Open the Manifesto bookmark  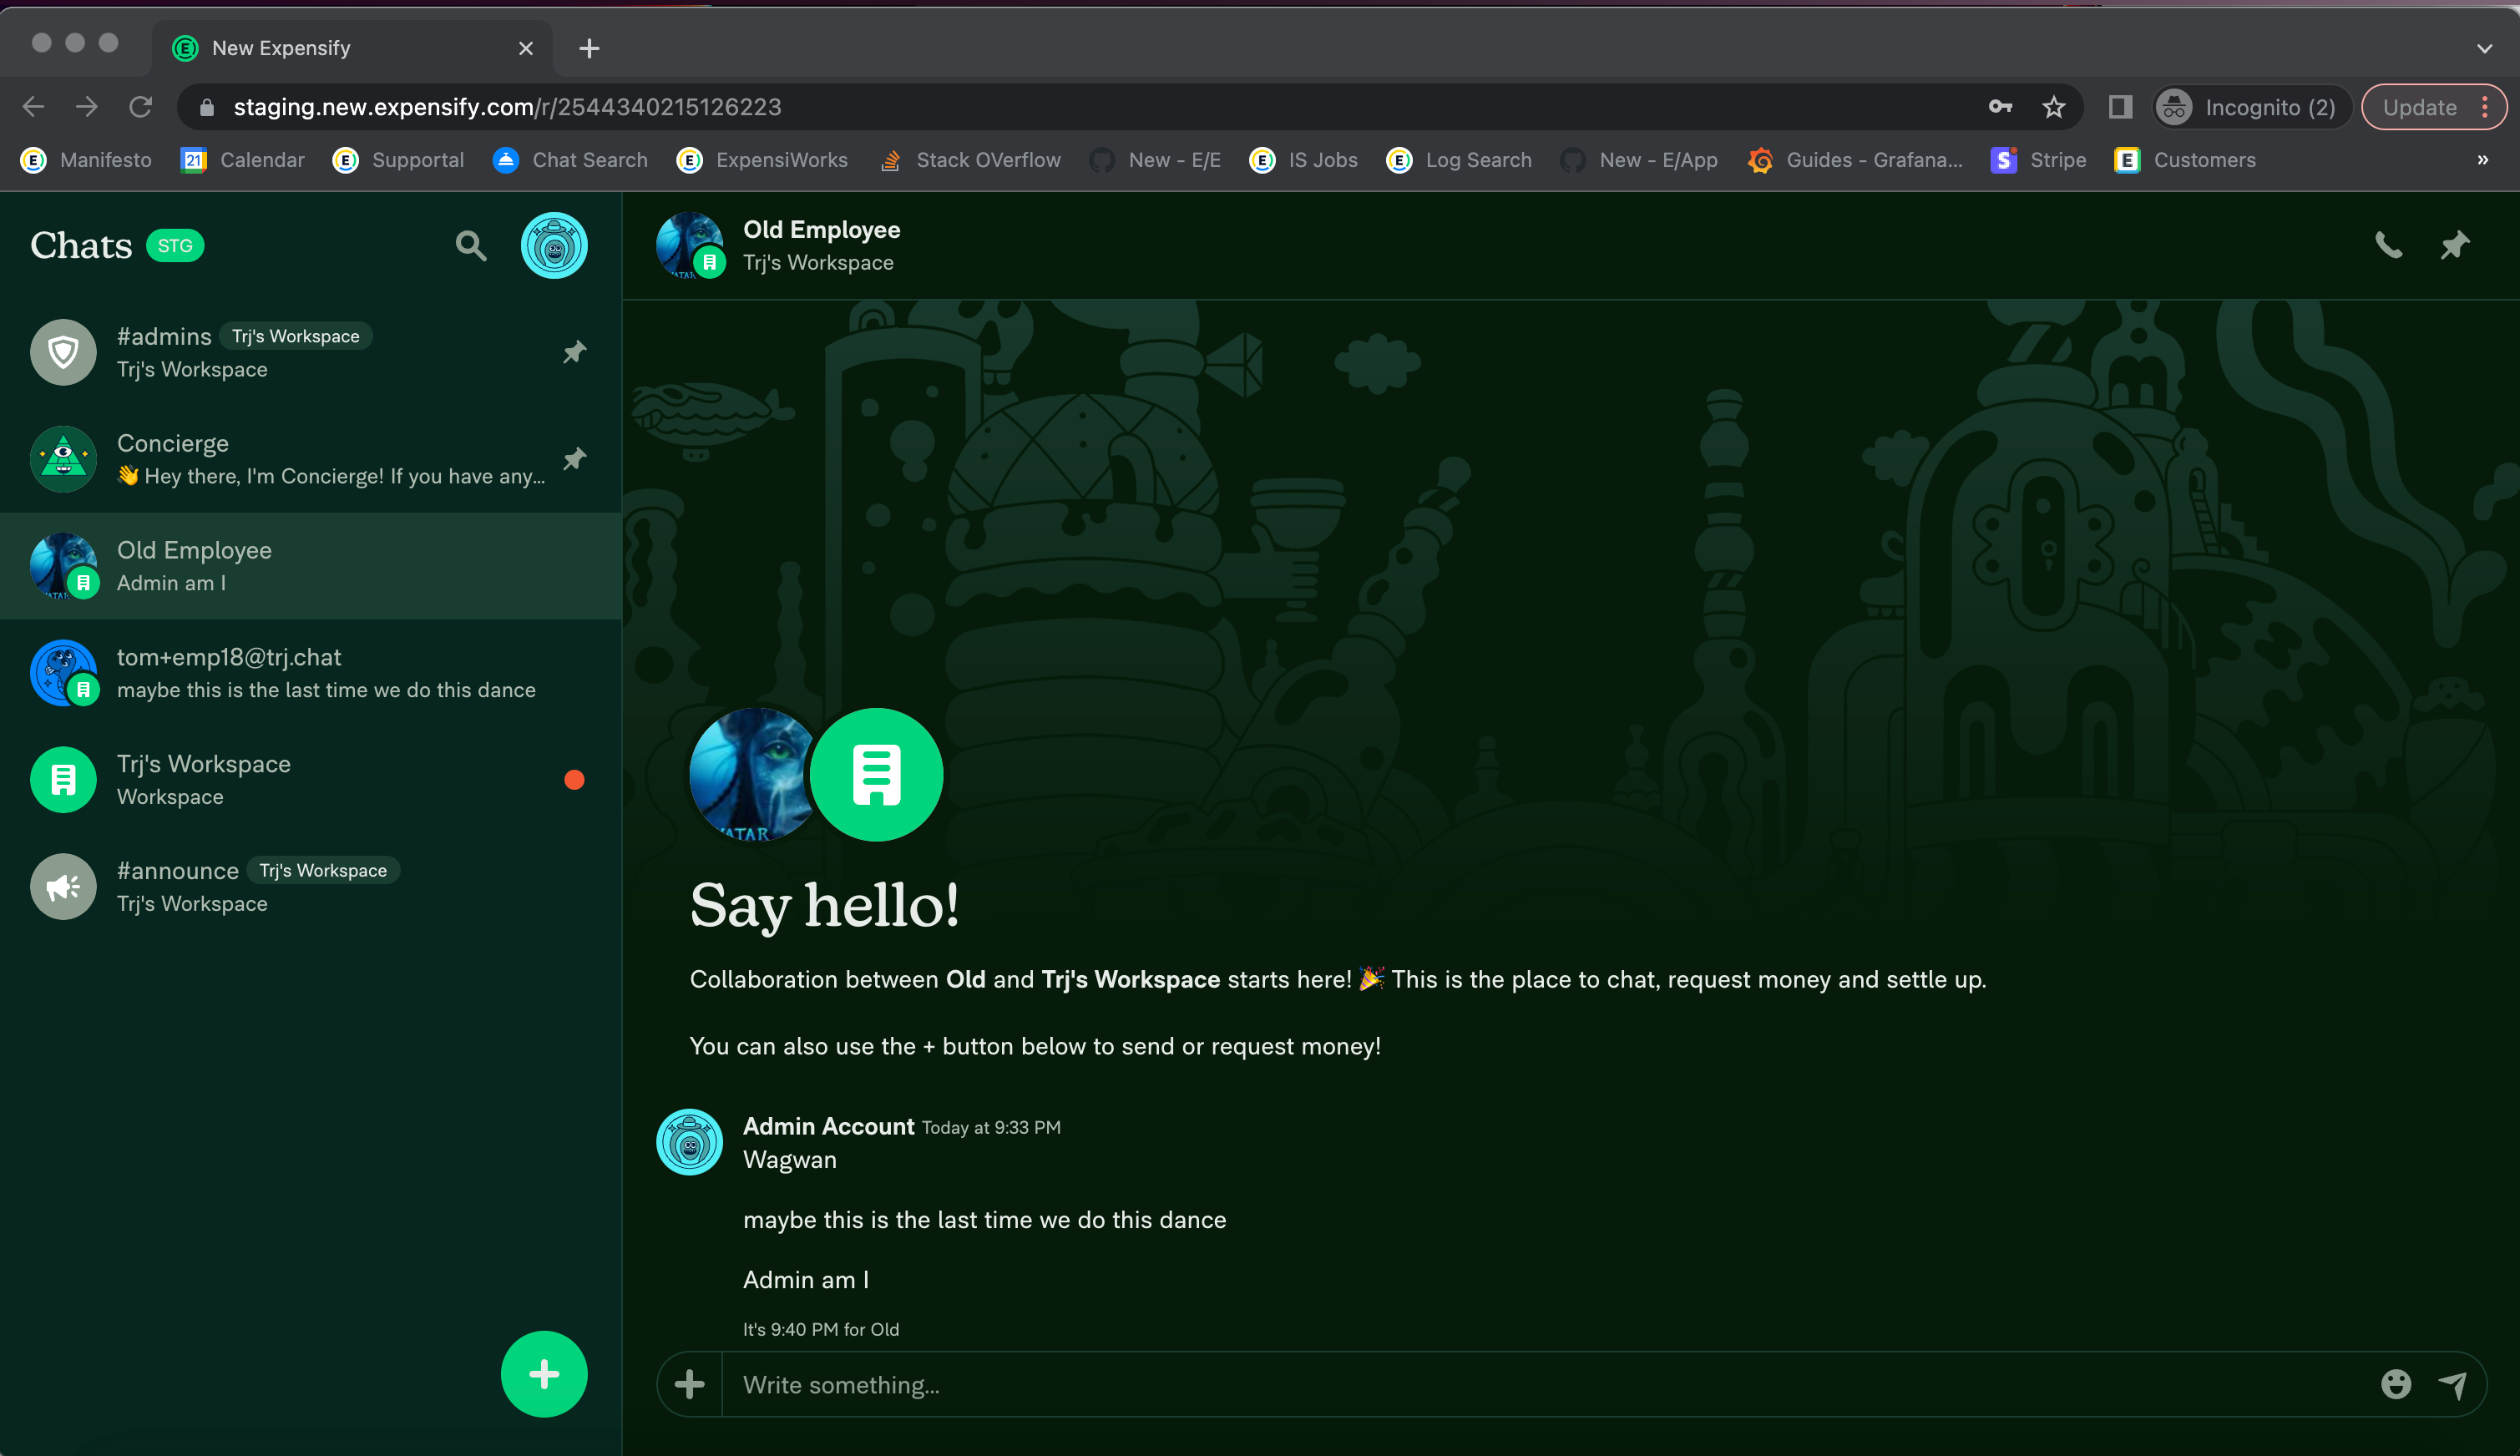coord(87,160)
